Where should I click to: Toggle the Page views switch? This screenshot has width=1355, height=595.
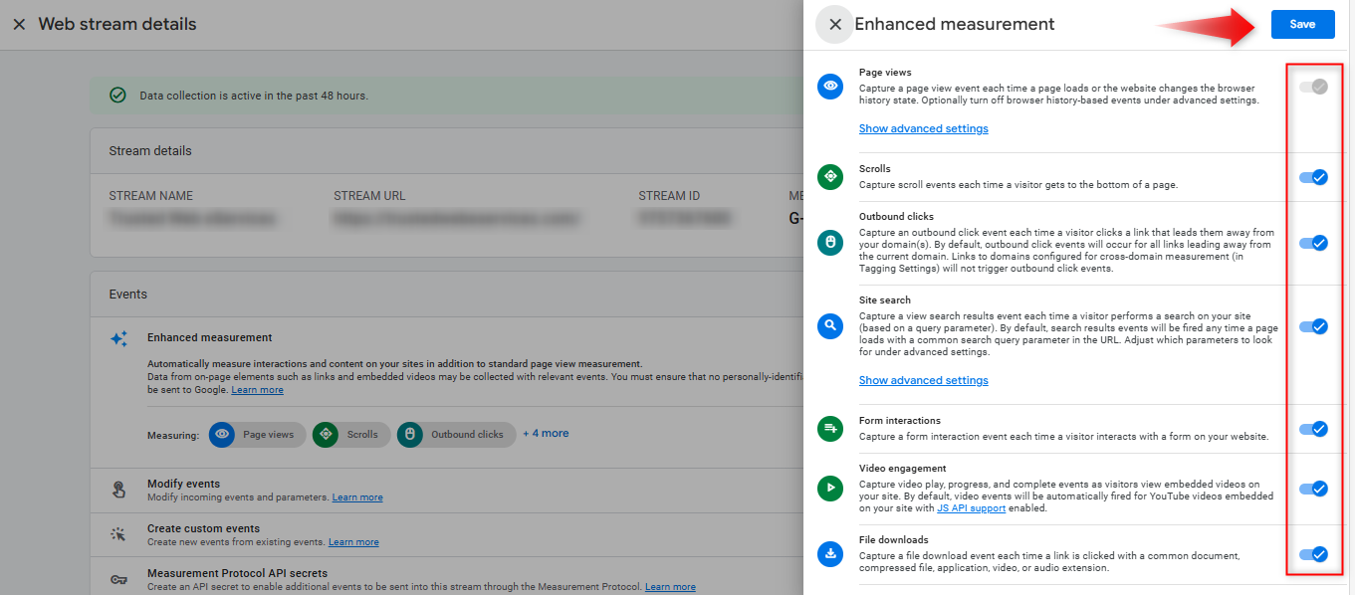point(1313,88)
